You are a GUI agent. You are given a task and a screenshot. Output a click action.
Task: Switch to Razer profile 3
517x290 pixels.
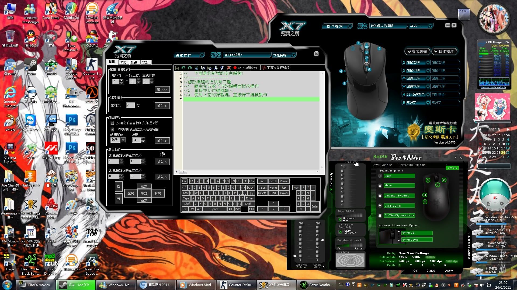[422, 265]
